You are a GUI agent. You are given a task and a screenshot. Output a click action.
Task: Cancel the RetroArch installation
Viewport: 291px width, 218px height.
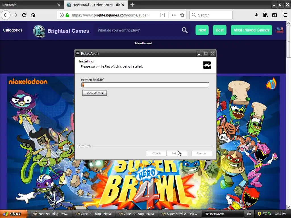(202, 153)
